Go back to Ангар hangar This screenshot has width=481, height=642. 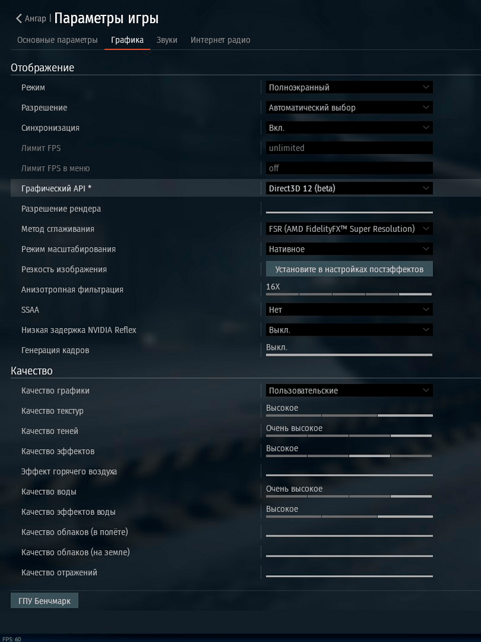(x=31, y=19)
